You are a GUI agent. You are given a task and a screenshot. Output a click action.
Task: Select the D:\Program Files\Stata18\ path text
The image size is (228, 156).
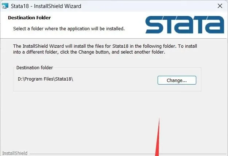45,79
